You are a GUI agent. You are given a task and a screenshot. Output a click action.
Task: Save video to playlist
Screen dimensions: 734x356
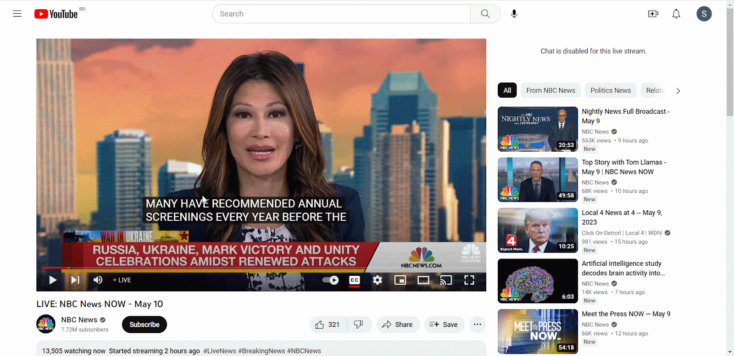tap(444, 324)
